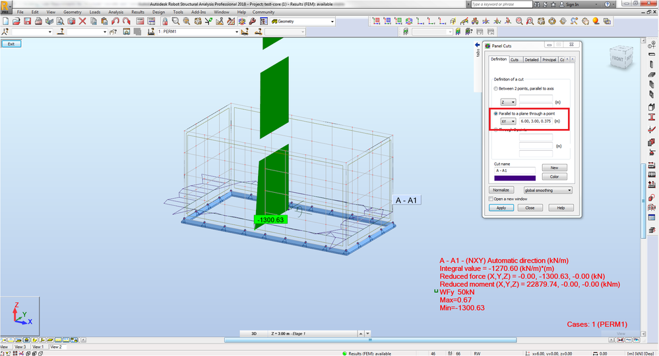This screenshot has width=659, height=356.
Task: Click the bar selection question-mark icon
Action: [61, 32]
